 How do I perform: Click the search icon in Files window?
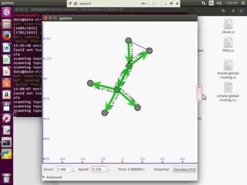click(x=223, y=11)
